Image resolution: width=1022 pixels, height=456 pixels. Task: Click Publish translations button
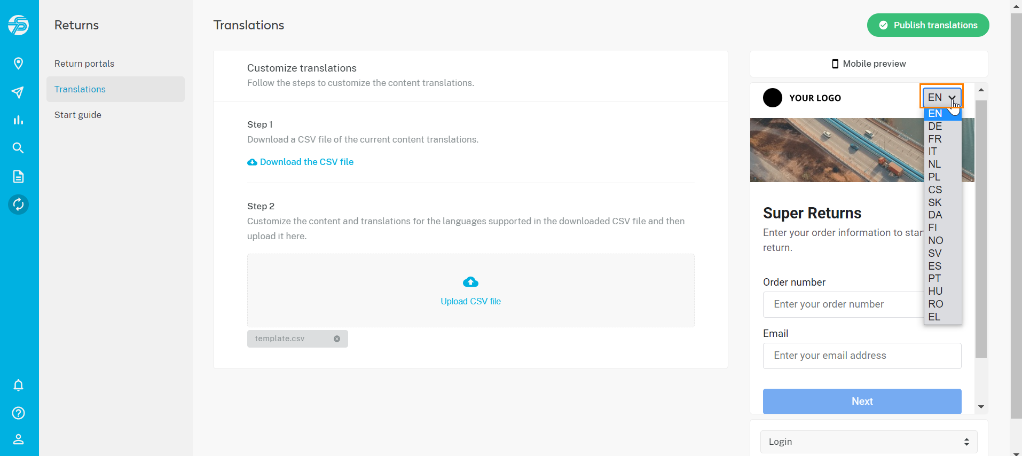click(x=928, y=25)
